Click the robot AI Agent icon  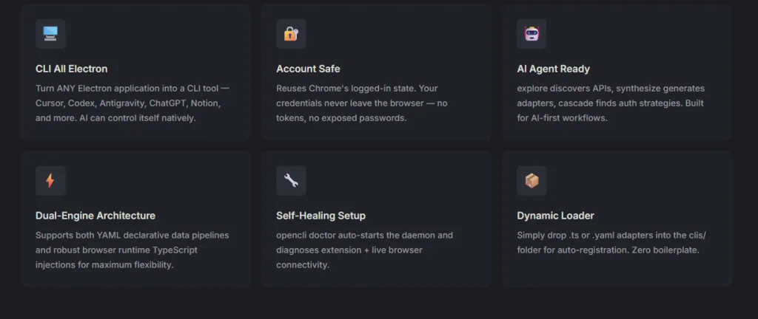[x=531, y=33]
